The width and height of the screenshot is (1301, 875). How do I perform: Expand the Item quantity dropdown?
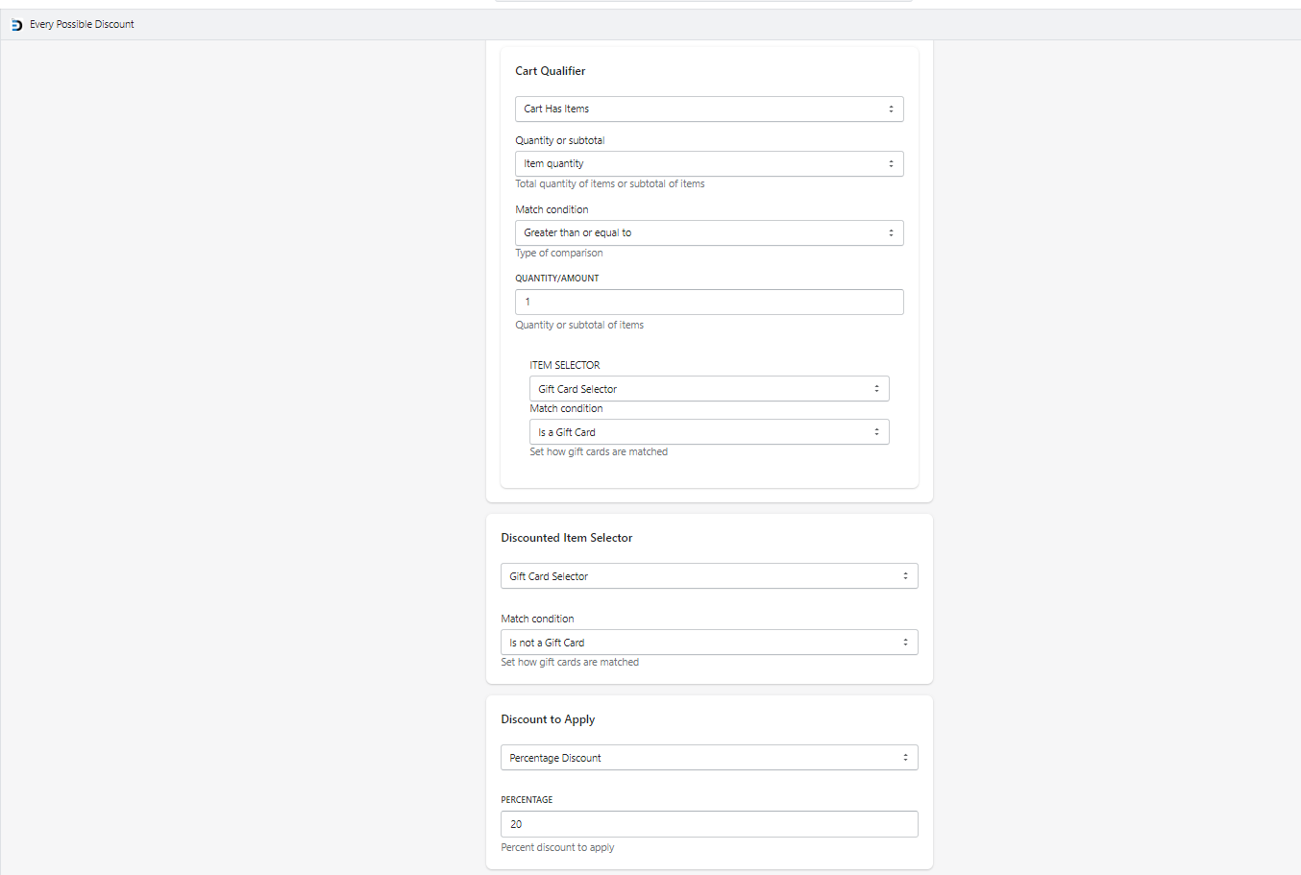coord(709,164)
